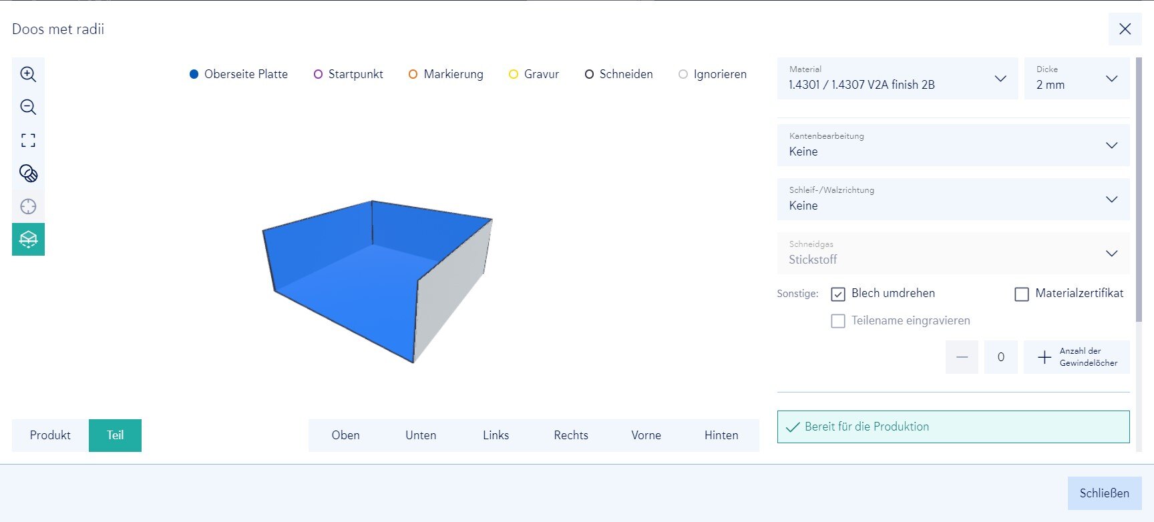Screen dimensions: 1154x522
Task: Click the thread hole count field
Action: pyautogui.click(x=1000, y=357)
